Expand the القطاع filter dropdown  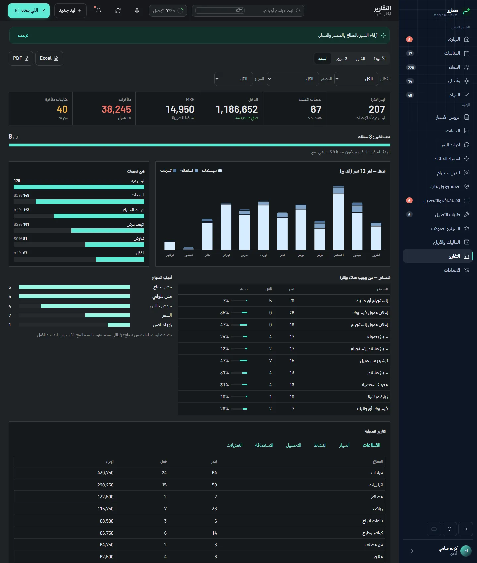point(356,79)
